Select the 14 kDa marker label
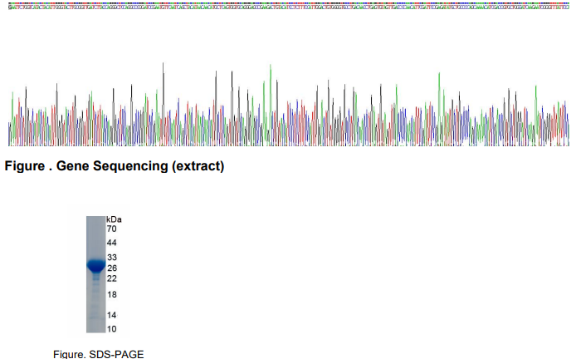 [112, 315]
